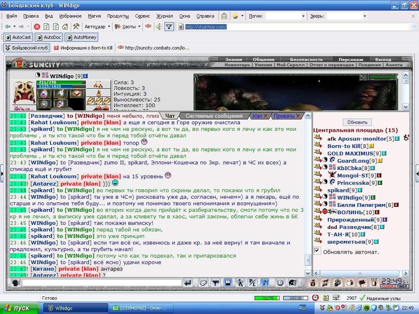Click the address bar URL field
419x314 pixels.
(296, 27)
